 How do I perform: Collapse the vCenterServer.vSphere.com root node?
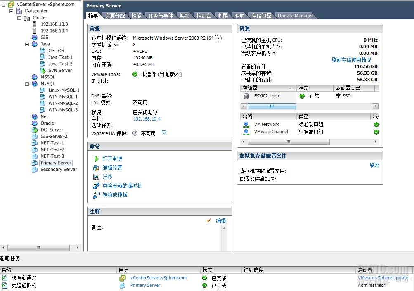3,5
